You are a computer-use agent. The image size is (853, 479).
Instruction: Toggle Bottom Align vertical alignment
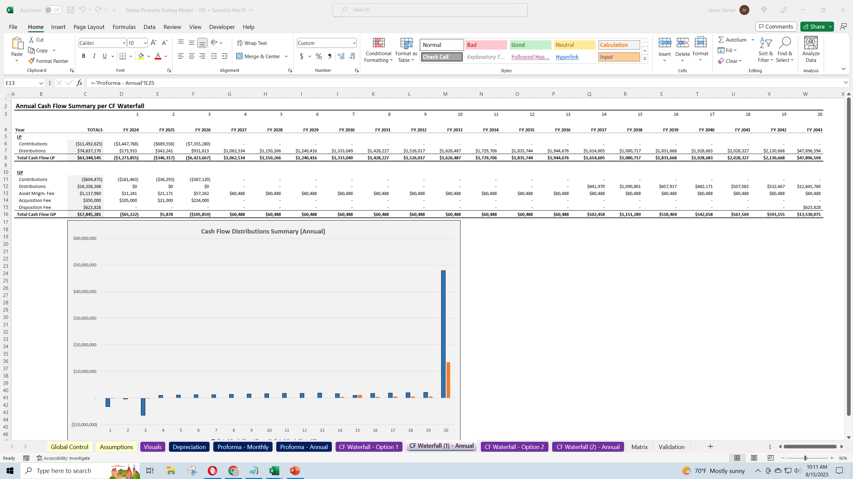tap(202, 43)
